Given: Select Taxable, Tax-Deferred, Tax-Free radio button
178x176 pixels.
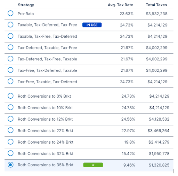Looking at the screenshot, I should click(10, 25).
